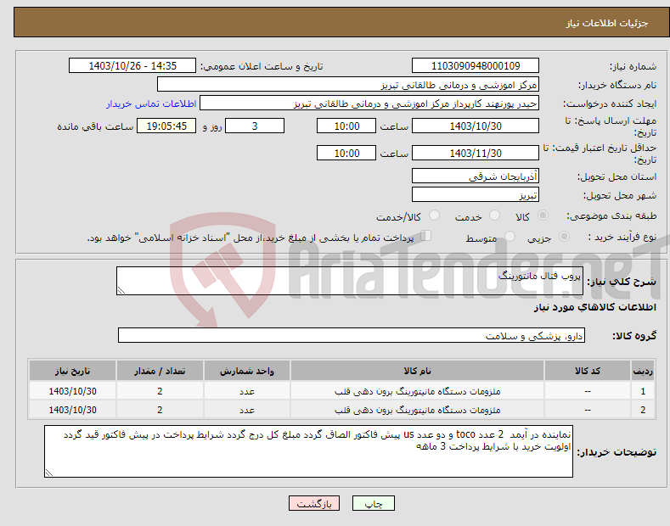The width and height of the screenshot is (670, 526).
Task: Click the چاپ print button
Action: [374, 503]
